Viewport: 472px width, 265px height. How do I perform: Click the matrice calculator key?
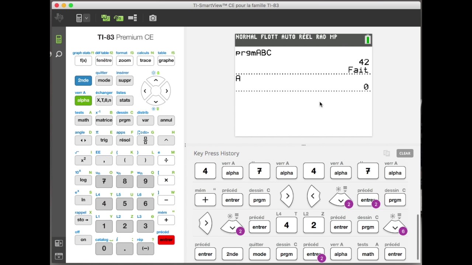pyautogui.click(x=104, y=120)
